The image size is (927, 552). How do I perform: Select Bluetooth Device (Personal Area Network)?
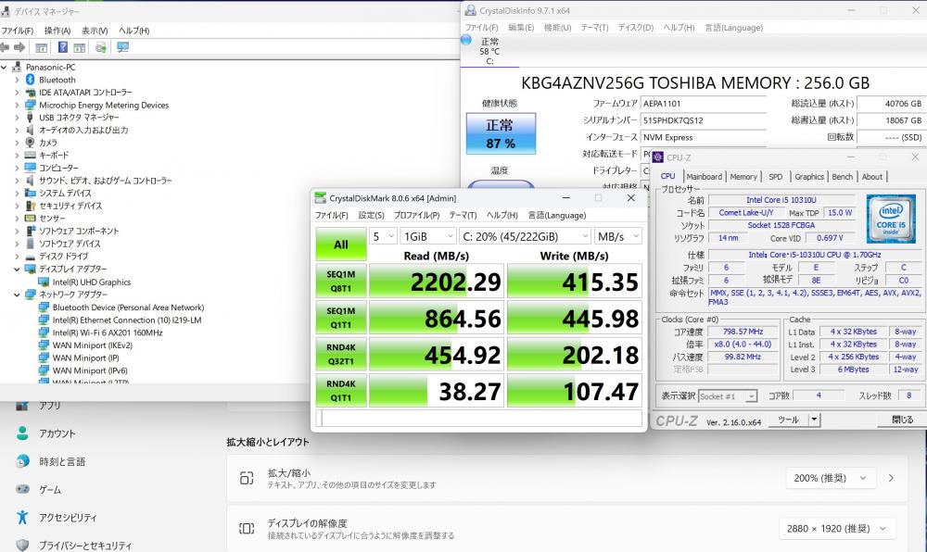[128, 307]
